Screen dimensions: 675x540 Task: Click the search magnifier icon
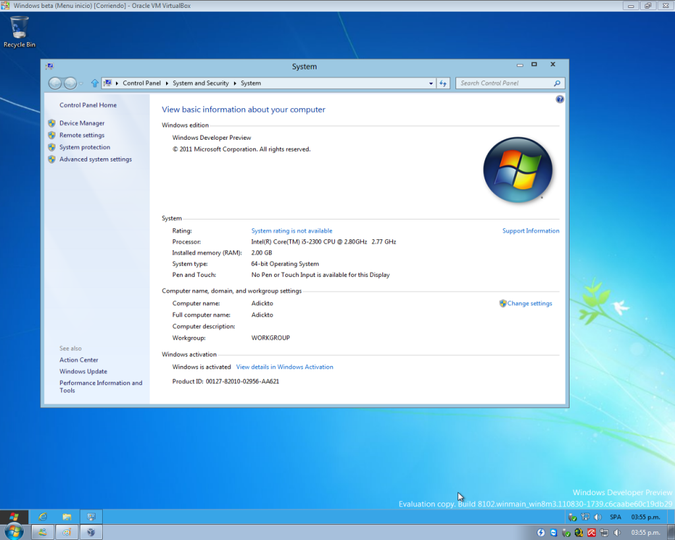pyautogui.click(x=557, y=83)
